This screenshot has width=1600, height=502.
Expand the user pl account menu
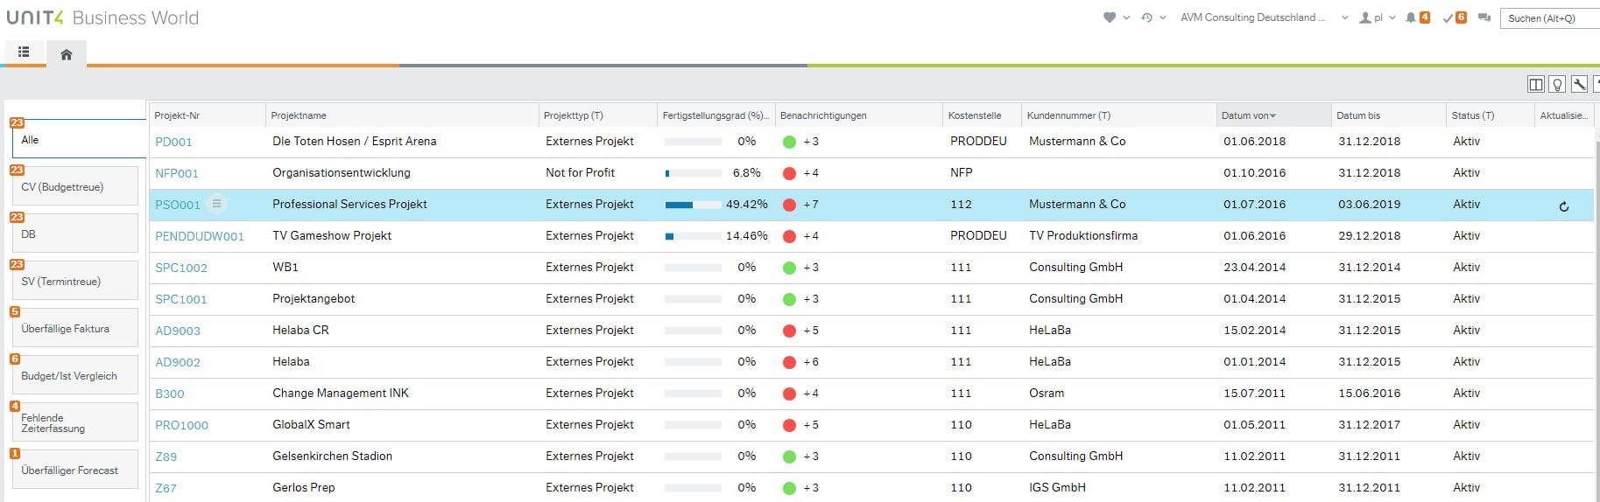point(1377,17)
